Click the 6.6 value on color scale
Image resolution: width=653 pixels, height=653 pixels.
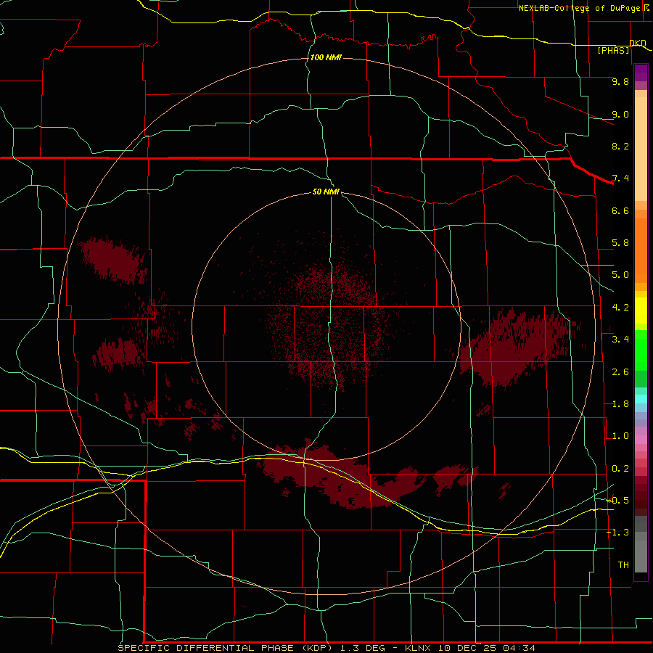pos(620,210)
